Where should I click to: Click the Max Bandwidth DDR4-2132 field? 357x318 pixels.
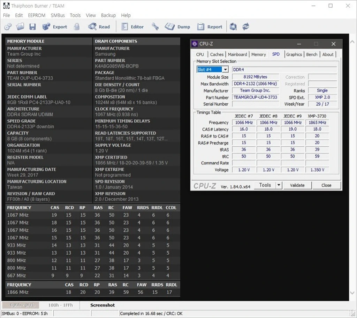click(x=256, y=84)
